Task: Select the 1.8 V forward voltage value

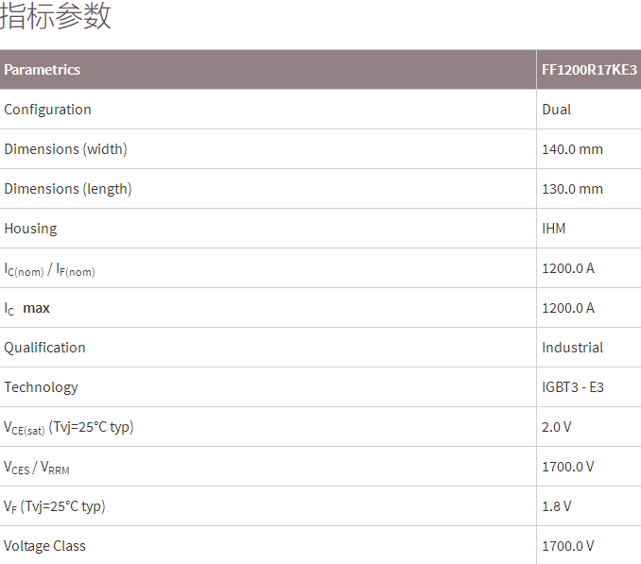Action: 557,506
